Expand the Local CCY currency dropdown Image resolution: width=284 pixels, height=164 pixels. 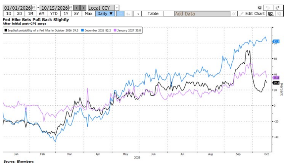coord(117,8)
